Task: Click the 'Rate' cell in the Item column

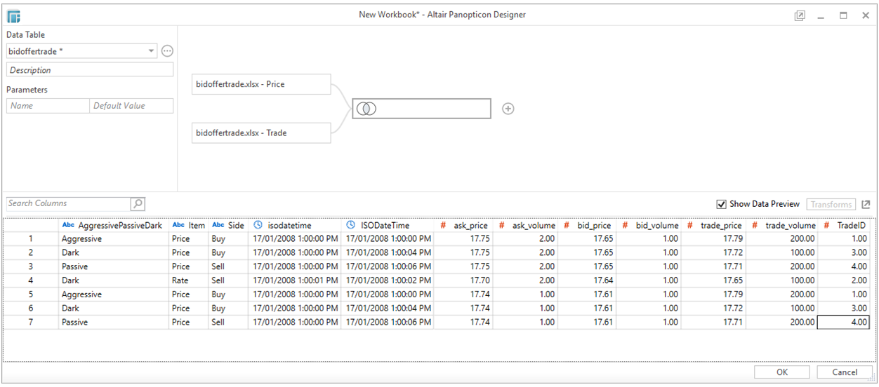Action: coord(189,280)
